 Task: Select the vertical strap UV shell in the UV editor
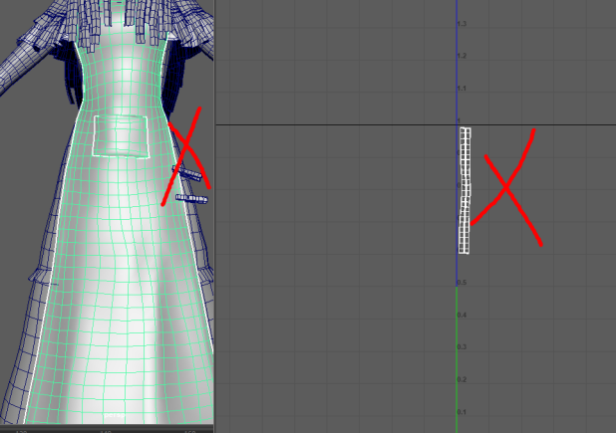click(x=464, y=190)
